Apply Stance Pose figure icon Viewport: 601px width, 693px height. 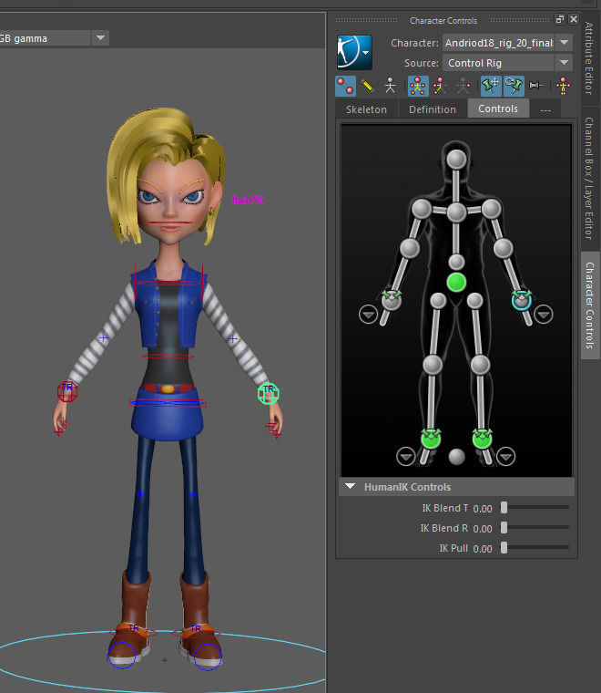(563, 86)
